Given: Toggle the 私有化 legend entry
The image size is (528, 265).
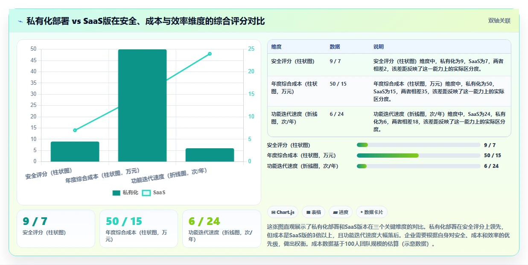Looking at the screenshot, I should pos(125,193).
